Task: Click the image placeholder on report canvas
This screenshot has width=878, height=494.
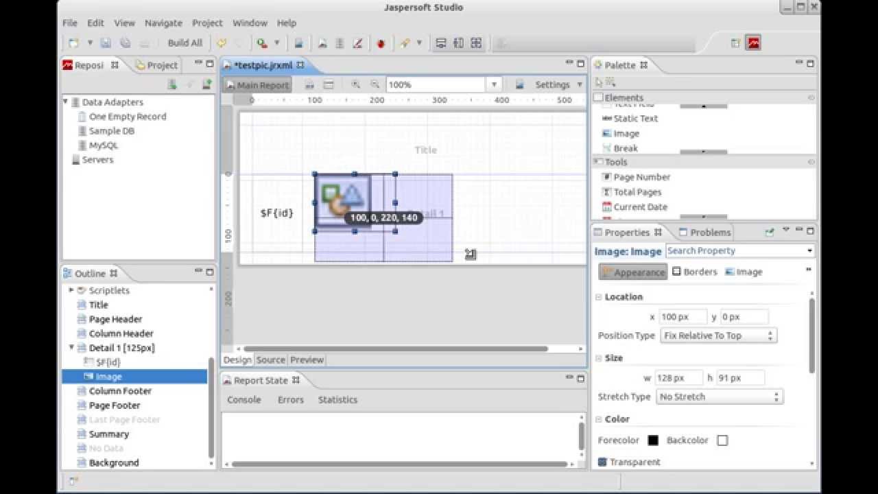Action: point(343,200)
